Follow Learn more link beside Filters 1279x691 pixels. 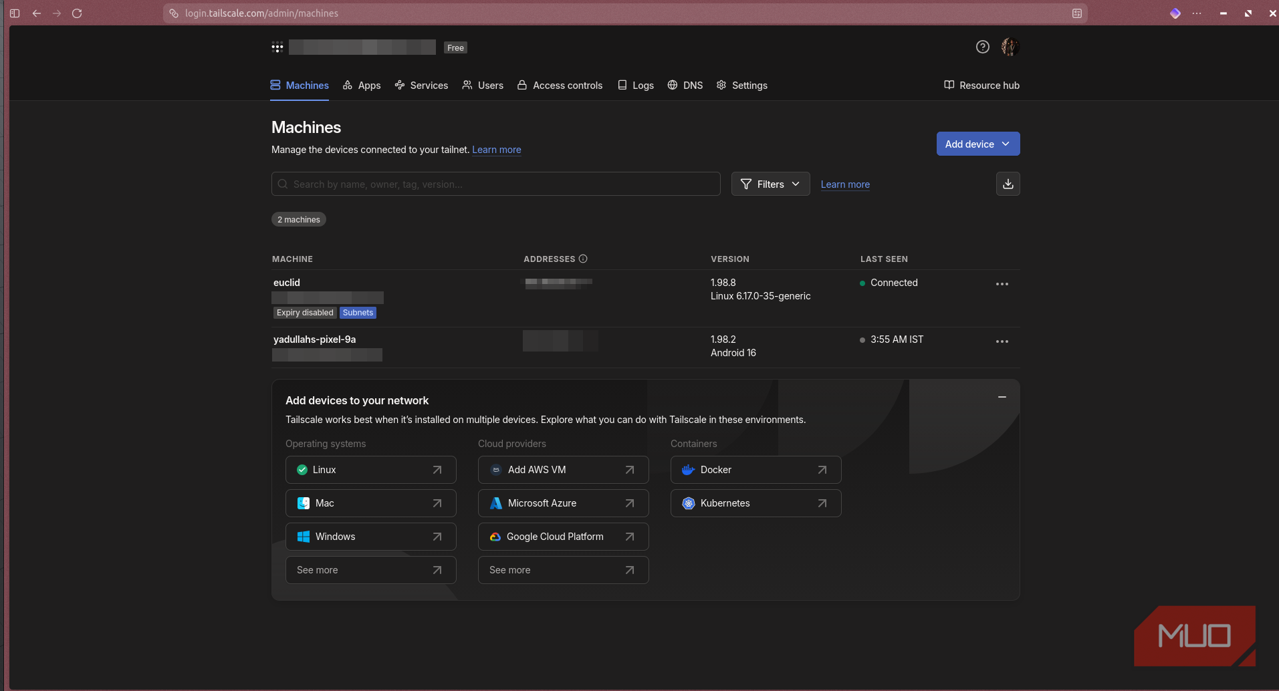tap(845, 184)
